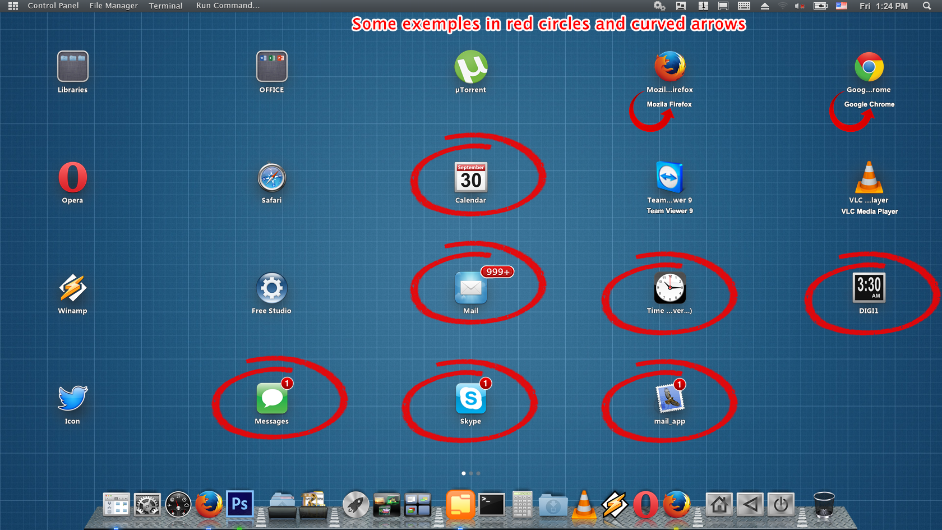Click the eject icon in the top bar
942x530 pixels.
click(765, 6)
